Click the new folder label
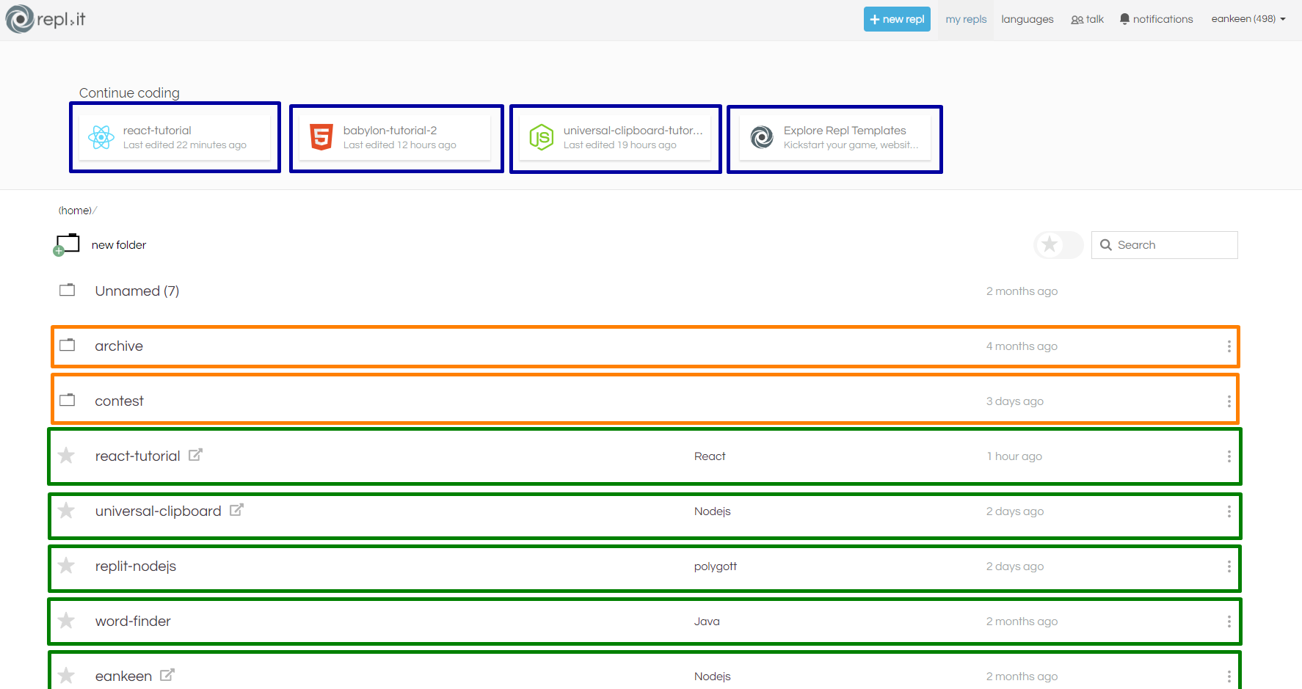Screen dimensions: 1302x689 point(119,245)
